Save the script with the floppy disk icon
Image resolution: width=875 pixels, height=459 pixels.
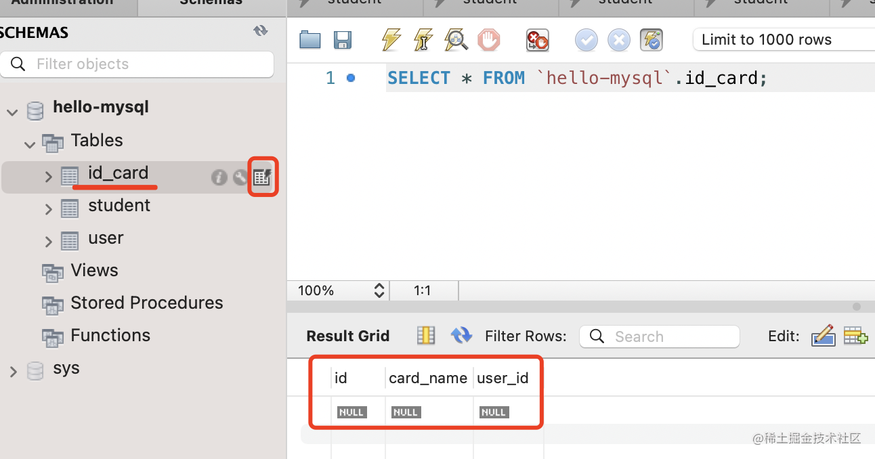pos(343,40)
